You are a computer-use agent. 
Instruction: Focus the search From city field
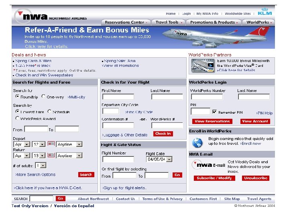coord(36,129)
